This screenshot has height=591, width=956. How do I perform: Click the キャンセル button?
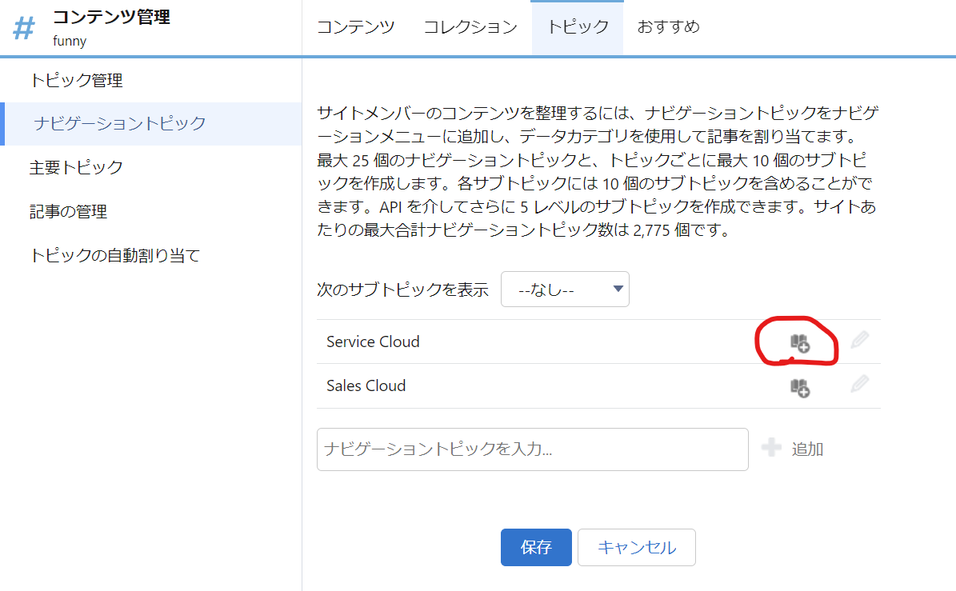637,547
